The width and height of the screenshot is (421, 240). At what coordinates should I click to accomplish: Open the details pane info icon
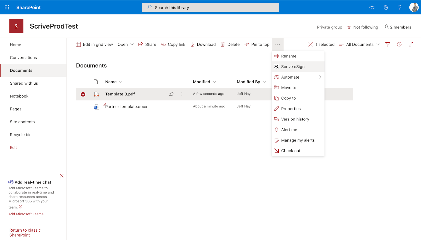(x=399, y=44)
